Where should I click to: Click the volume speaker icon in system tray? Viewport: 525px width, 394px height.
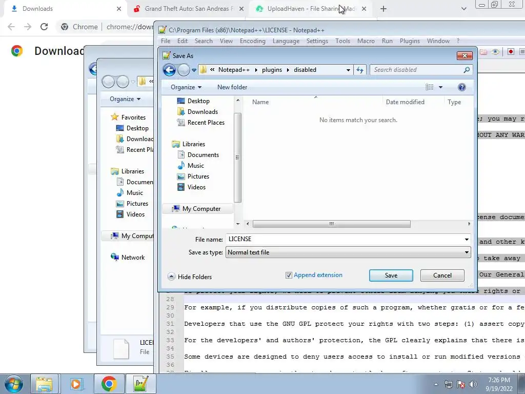coord(473,384)
